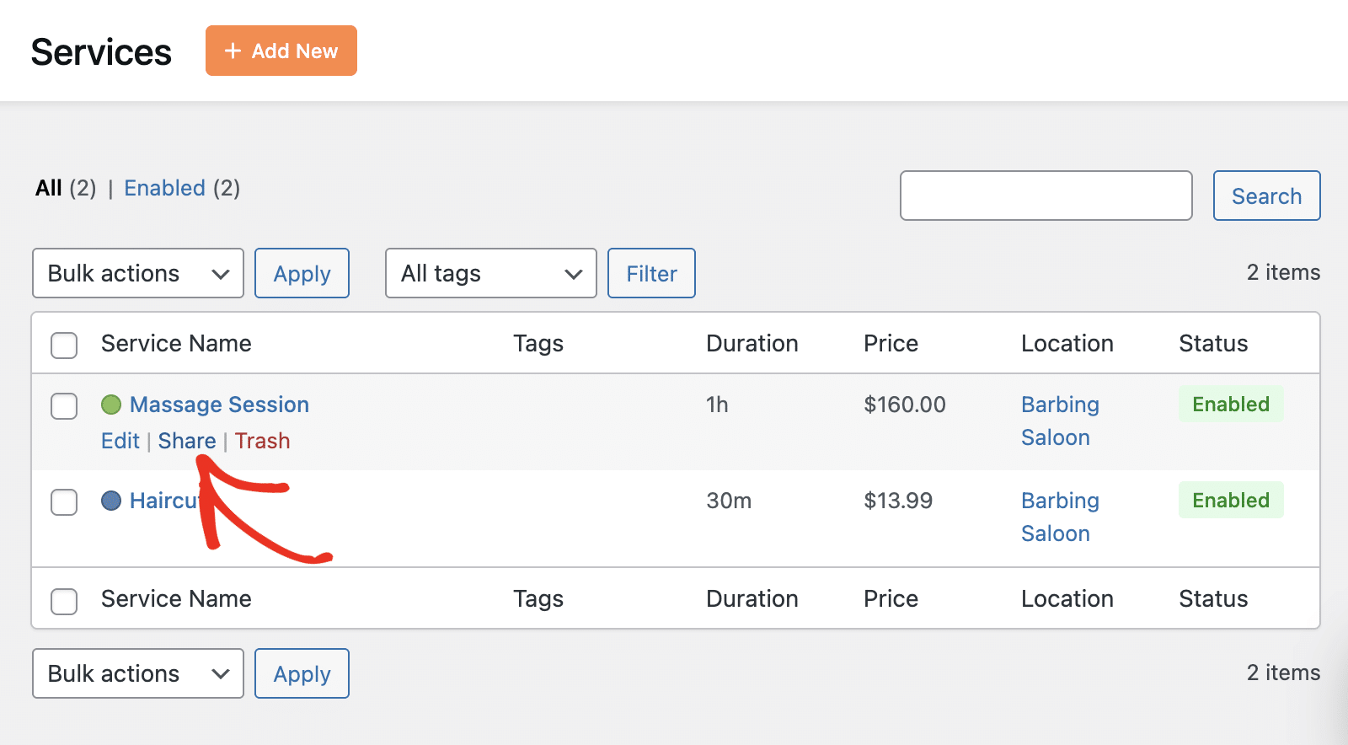This screenshot has width=1348, height=745.
Task: Expand the All tags dropdown
Action: (490, 273)
